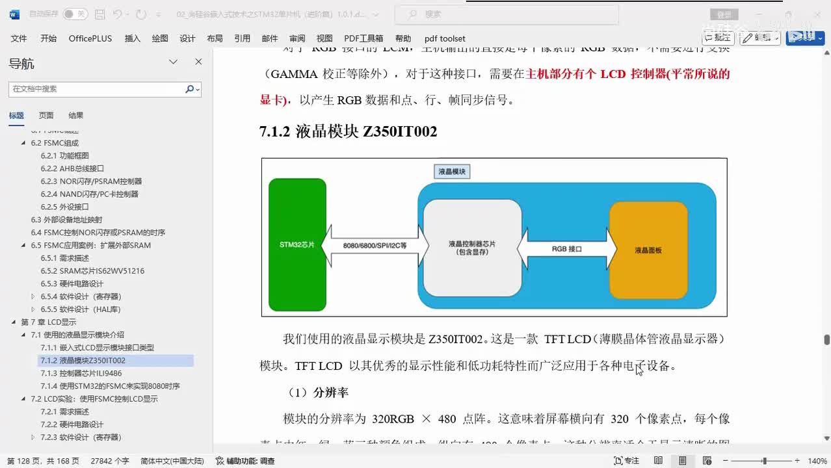This screenshot has width=831, height=468.
Task: Switch to the 标题 navigation tab
Action: (16, 116)
